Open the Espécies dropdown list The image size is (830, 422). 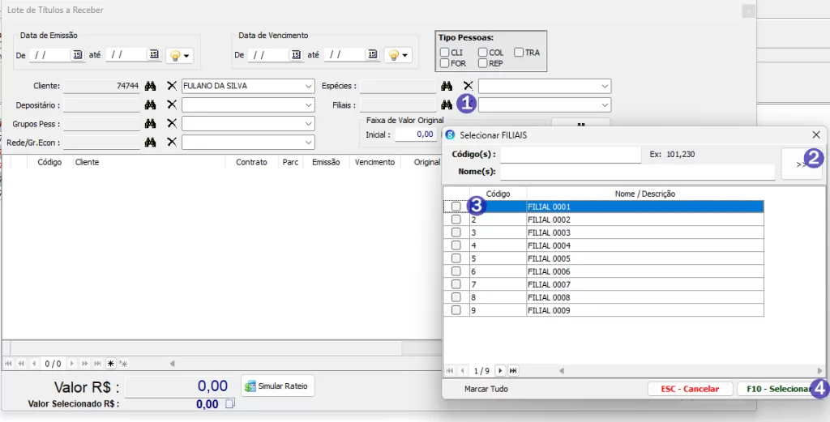click(x=605, y=86)
